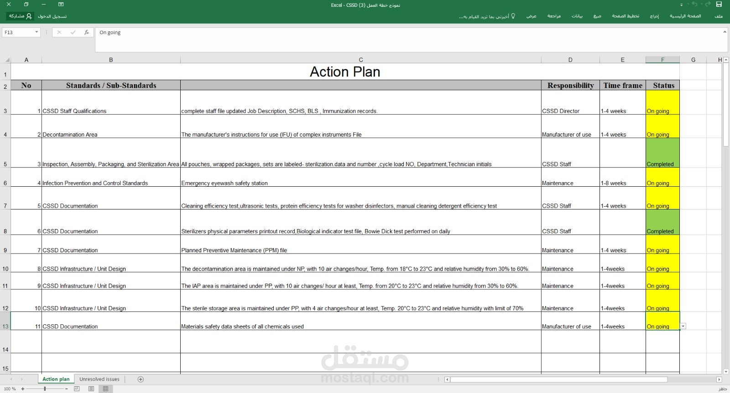This screenshot has width=730, height=393.
Task: Click the next sheet navigation arrow
Action: coord(21,379)
